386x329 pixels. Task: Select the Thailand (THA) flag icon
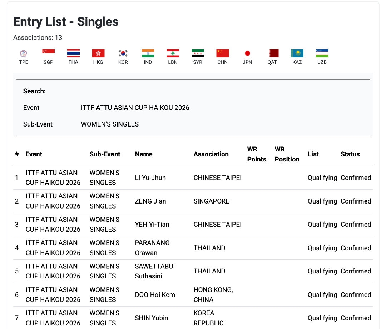73,53
